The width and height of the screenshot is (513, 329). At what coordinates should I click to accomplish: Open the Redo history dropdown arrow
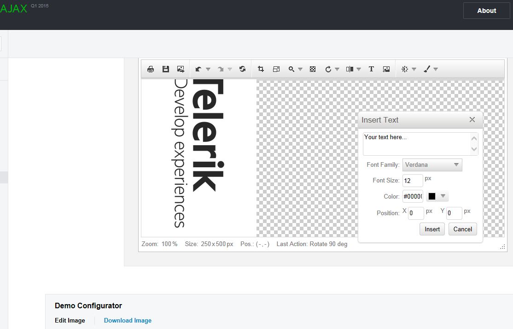[x=230, y=69]
